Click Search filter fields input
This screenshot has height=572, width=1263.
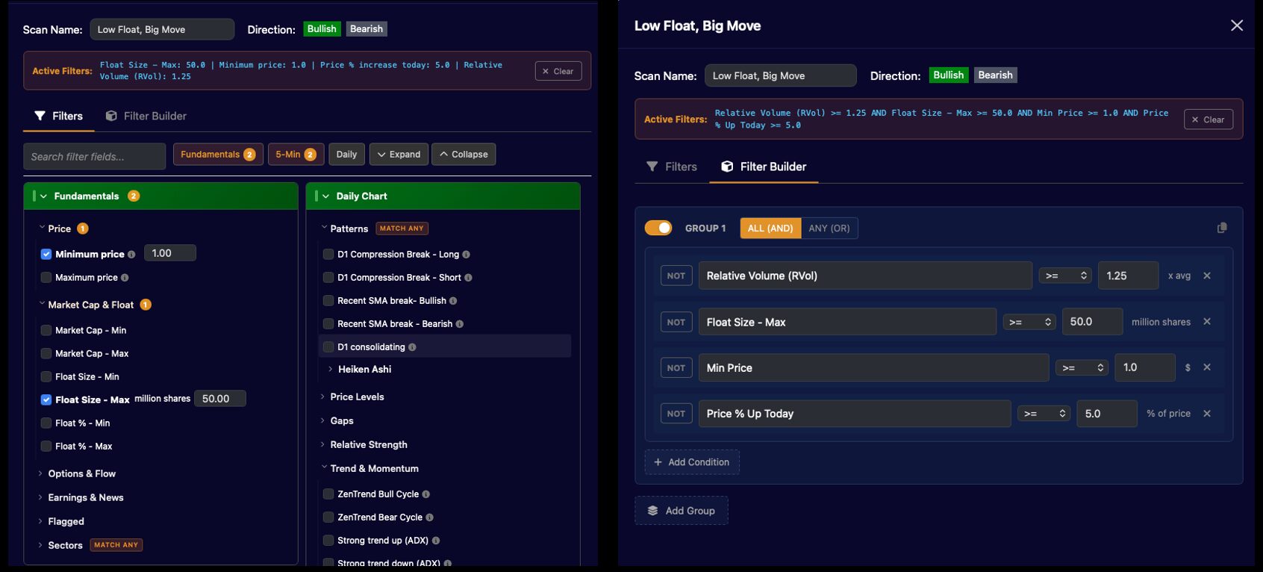point(95,157)
